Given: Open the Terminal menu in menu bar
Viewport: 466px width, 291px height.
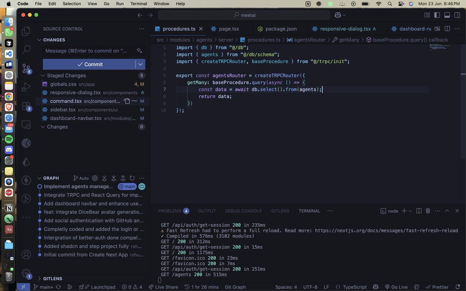Looking at the screenshot, I should (139, 3).
